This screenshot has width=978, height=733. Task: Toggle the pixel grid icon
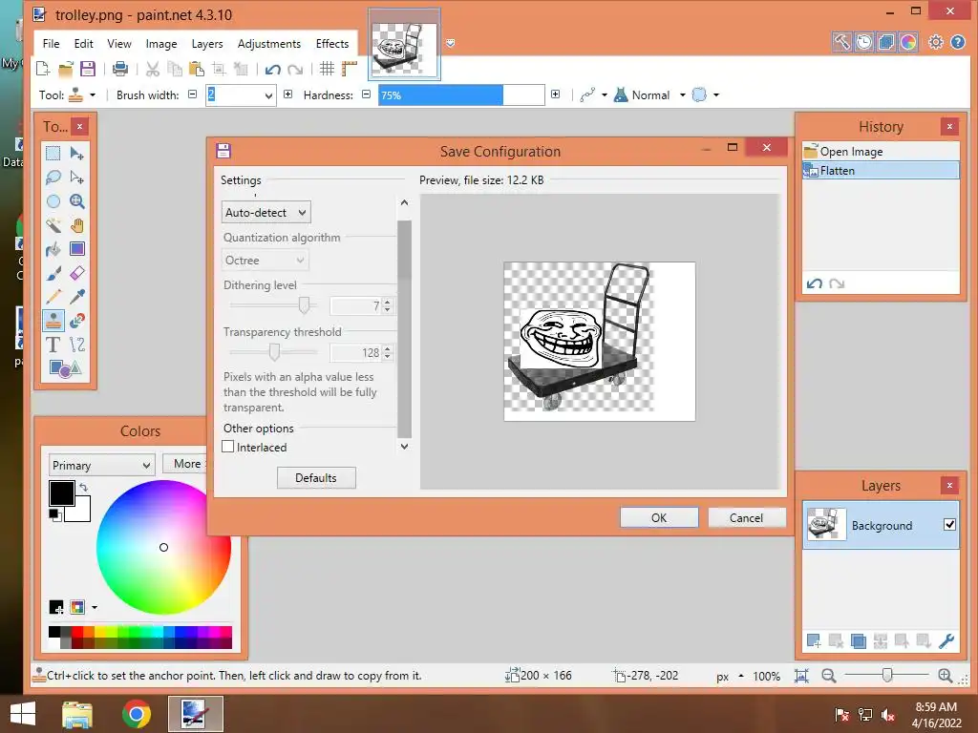pos(327,69)
